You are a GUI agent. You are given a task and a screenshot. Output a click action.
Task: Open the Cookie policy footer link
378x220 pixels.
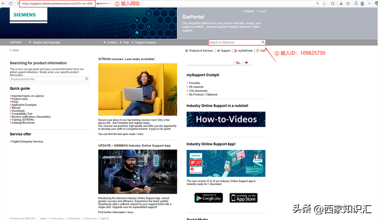74,219
